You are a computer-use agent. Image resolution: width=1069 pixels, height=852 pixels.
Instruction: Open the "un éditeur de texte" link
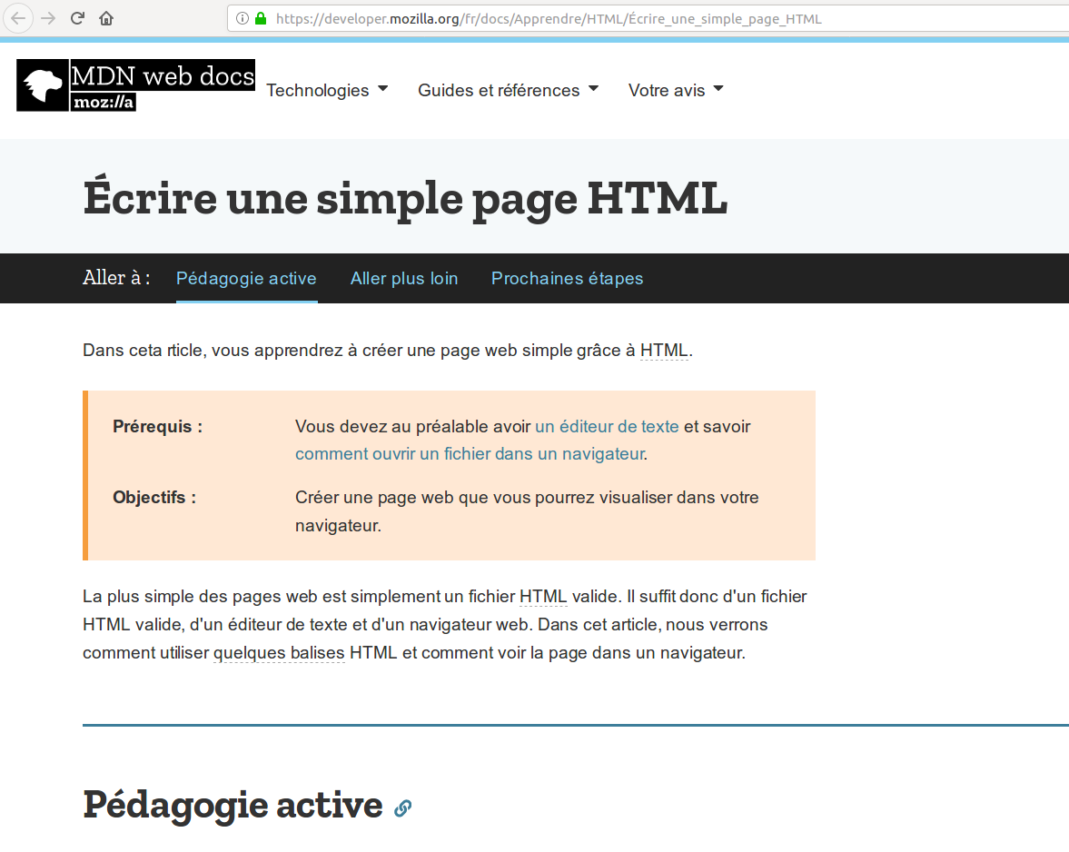607,426
